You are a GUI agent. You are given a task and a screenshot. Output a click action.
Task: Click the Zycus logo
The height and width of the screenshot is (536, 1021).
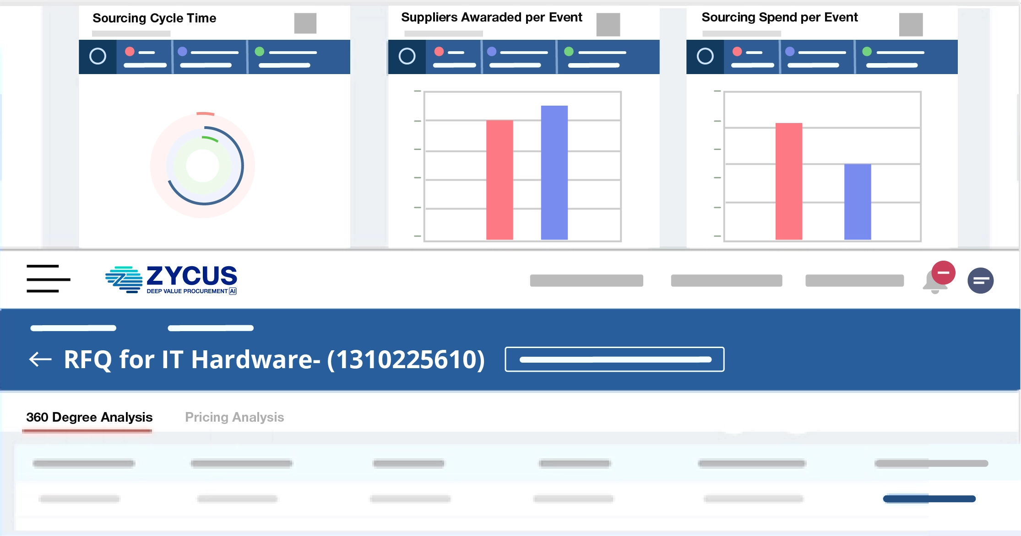pos(171,279)
